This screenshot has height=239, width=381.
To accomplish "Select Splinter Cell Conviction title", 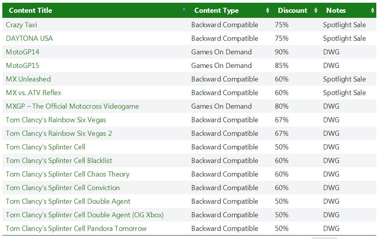I will tap(63, 188).
